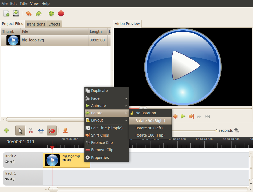The height and width of the screenshot is (192, 253).
Task: Select the Arrow selection tool
Action: coord(20,130)
